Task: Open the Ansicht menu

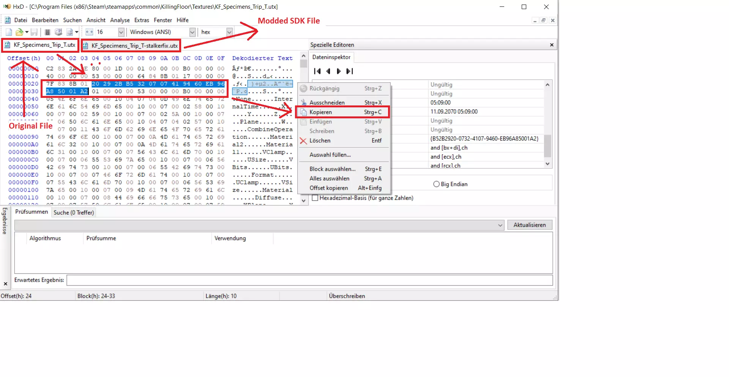Action: click(x=96, y=20)
